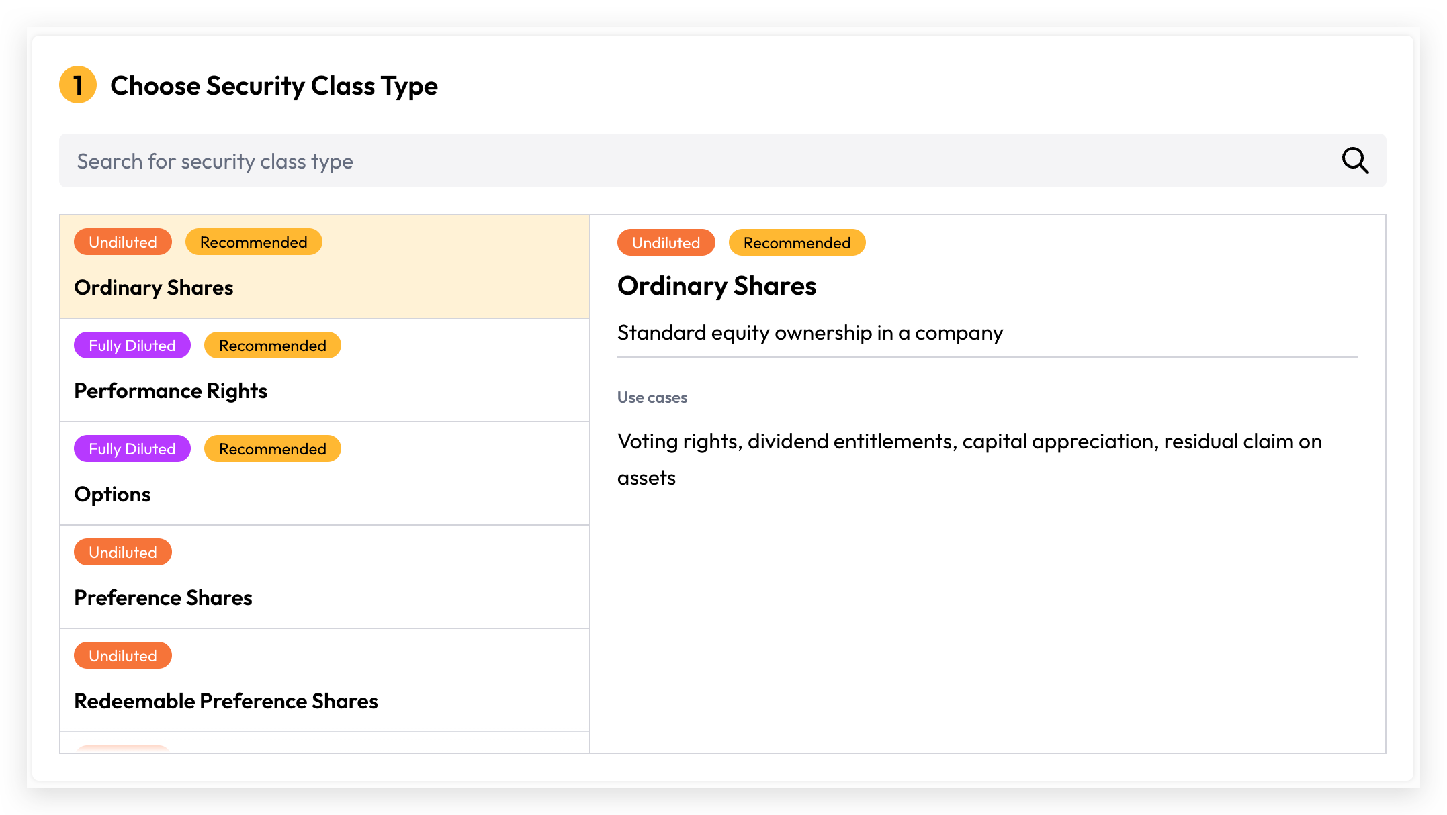This screenshot has width=1447, height=815.
Task: Select Preference Shares from the list
Action: point(325,577)
